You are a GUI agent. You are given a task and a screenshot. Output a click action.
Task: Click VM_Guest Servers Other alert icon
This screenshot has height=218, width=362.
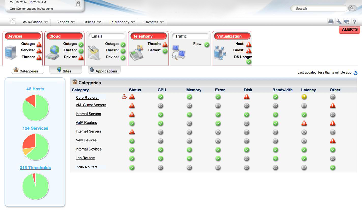pyautogui.click(x=332, y=106)
